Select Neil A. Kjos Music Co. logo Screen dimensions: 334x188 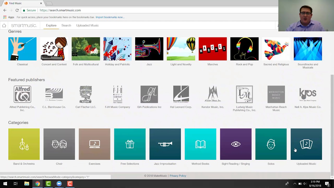tap(308, 95)
